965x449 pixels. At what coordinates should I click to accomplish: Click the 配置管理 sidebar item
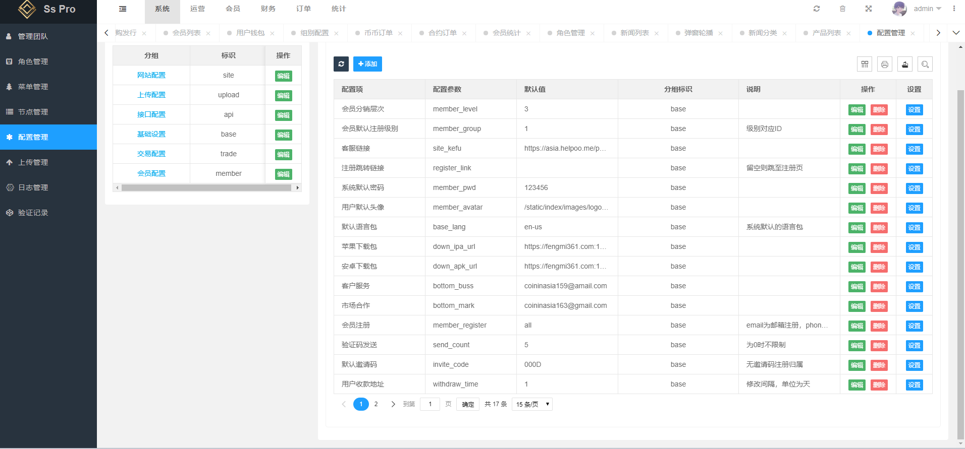point(48,137)
